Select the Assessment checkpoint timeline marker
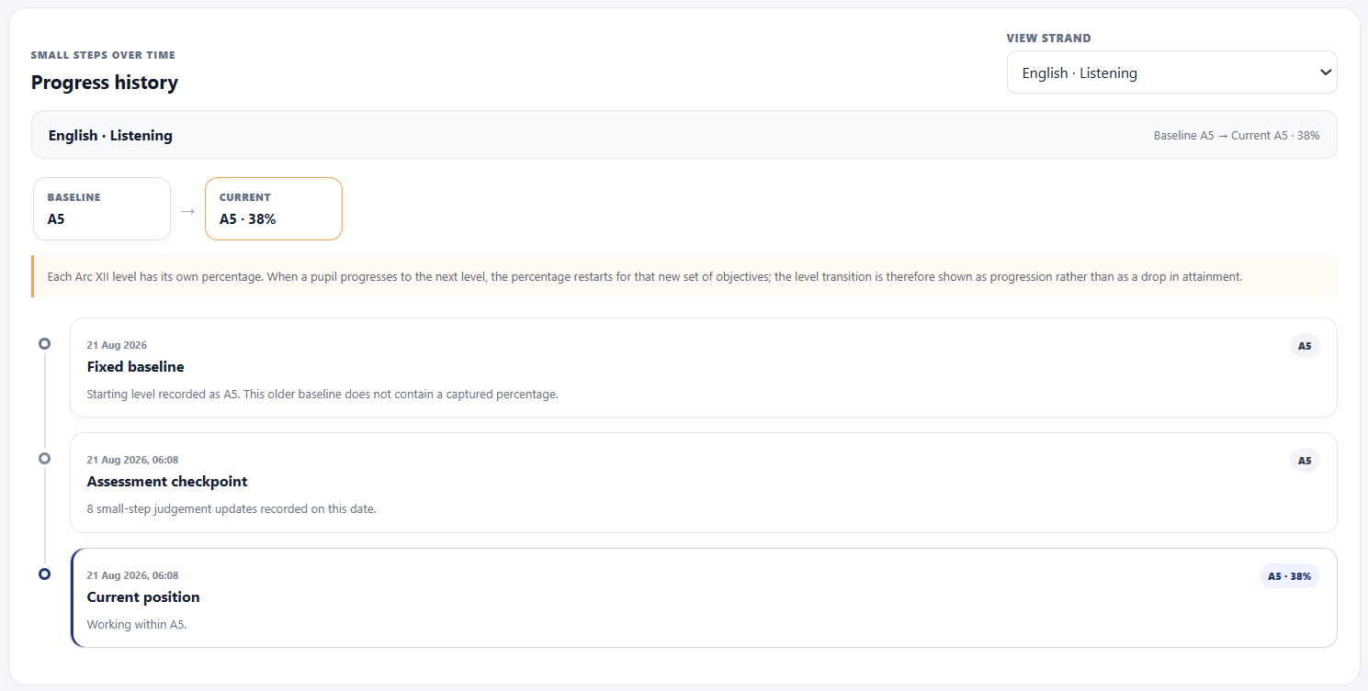 (44, 458)
